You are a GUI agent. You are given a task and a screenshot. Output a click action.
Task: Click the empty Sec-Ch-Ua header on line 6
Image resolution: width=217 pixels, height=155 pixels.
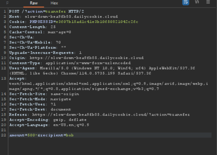[x=22, y=37]
